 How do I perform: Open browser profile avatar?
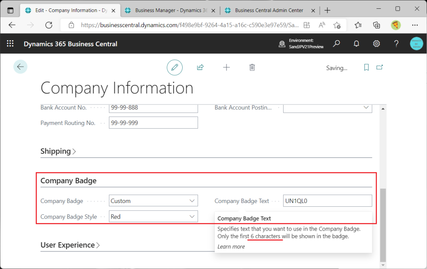396,25
